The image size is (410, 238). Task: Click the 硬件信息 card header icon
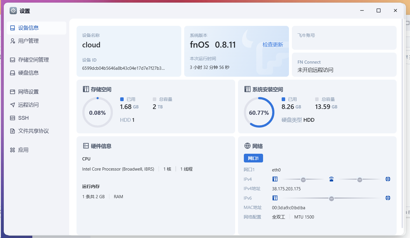pyautogui.click(x=86, y=146)
